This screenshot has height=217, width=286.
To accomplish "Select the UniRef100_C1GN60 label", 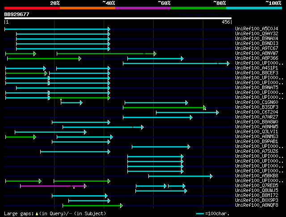I will click(x=257, y=102).
